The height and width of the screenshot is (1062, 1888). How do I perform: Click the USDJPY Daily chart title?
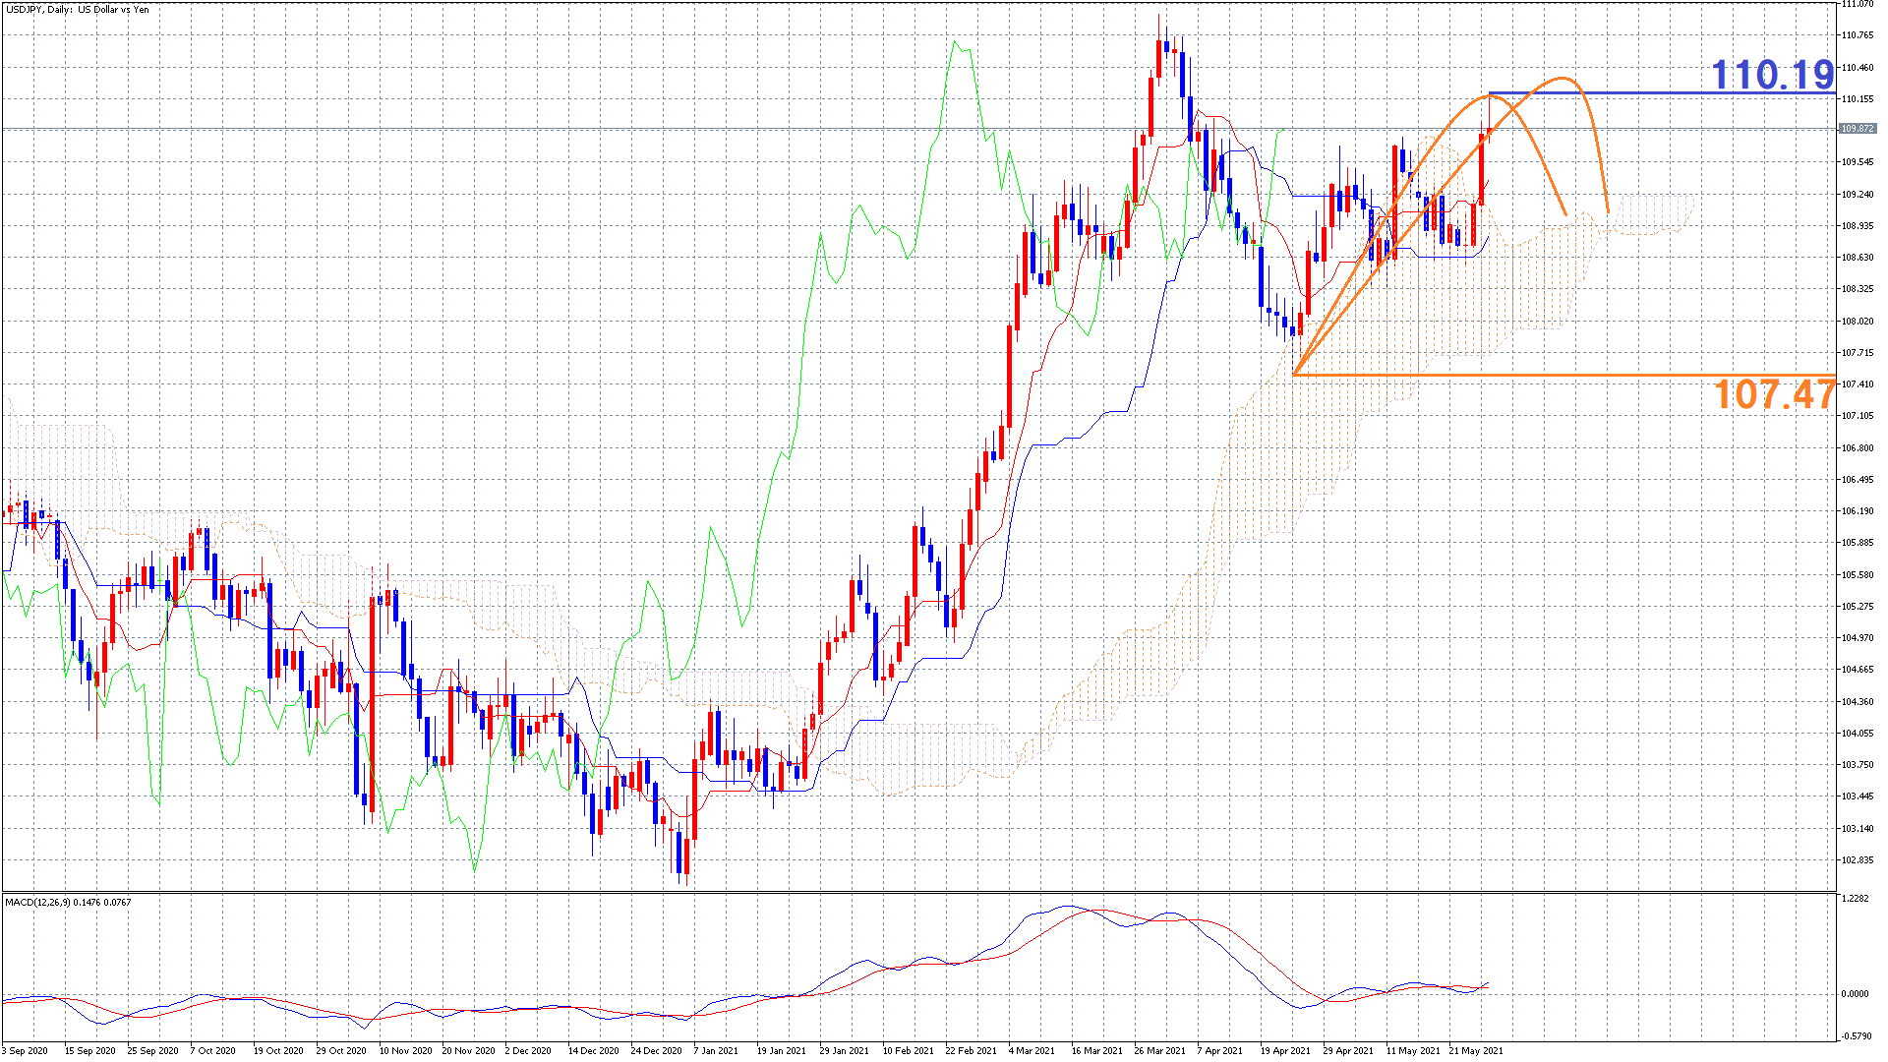(x=77, y=10)
